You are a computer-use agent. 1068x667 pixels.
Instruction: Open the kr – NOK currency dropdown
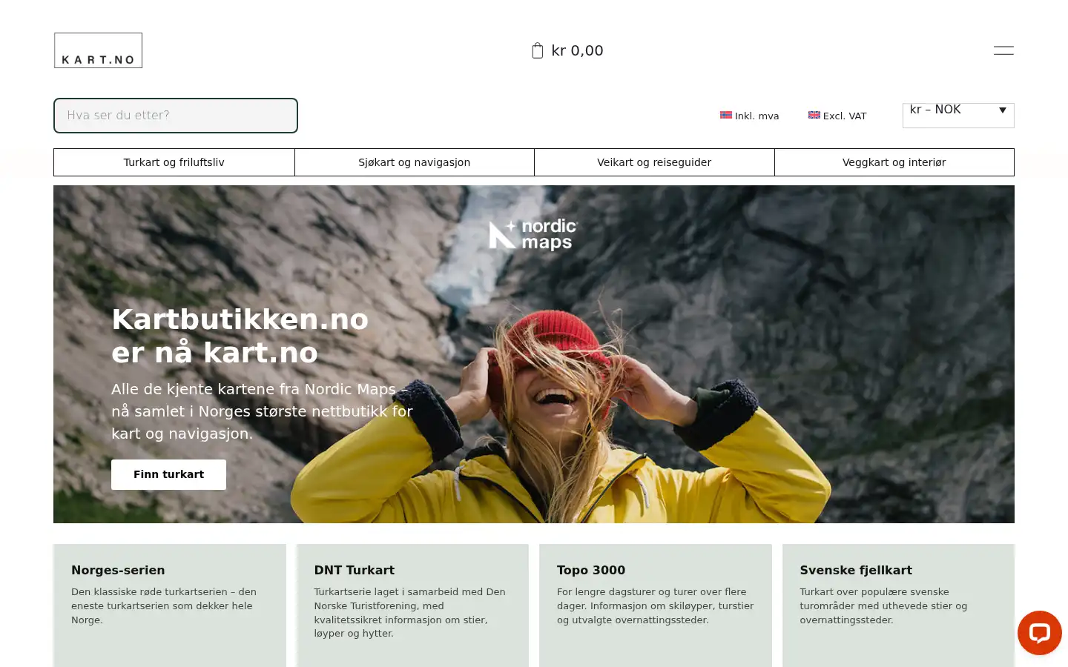tap(958, 115)
